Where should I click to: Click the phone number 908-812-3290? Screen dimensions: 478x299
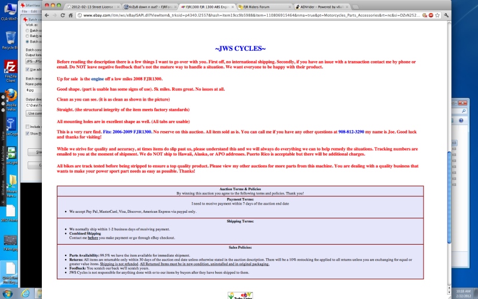click(351, 132)
